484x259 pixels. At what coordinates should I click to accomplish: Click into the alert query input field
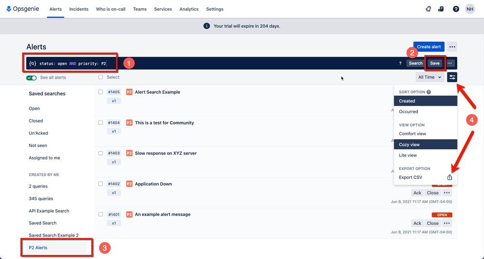click(x=216, y=63)
